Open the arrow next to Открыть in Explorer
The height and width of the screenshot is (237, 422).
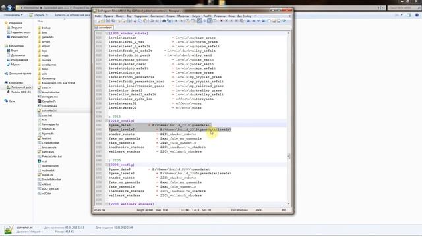[47, 15]
